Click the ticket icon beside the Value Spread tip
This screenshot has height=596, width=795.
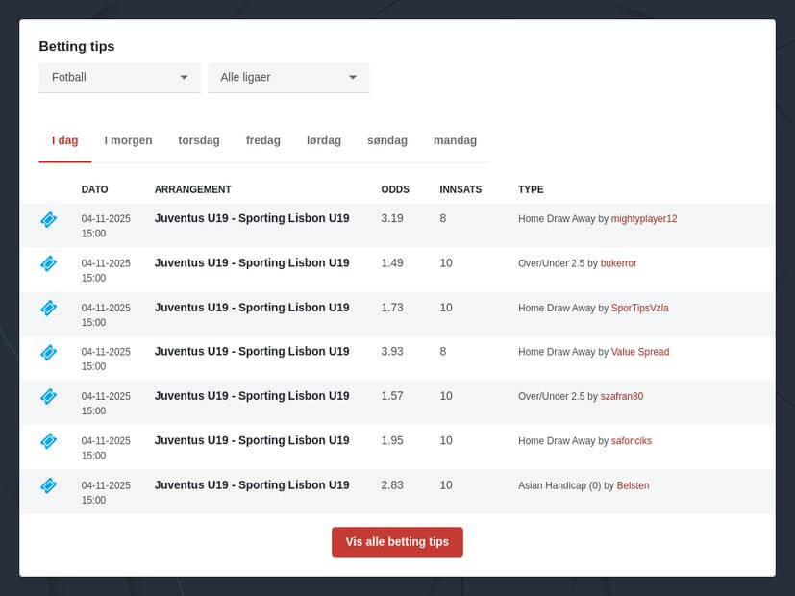48,352
